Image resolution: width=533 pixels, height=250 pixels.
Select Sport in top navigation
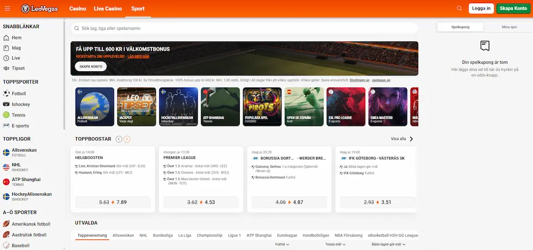click(138, 9)
